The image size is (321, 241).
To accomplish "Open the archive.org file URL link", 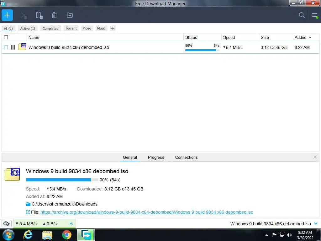I will (147, 212).
